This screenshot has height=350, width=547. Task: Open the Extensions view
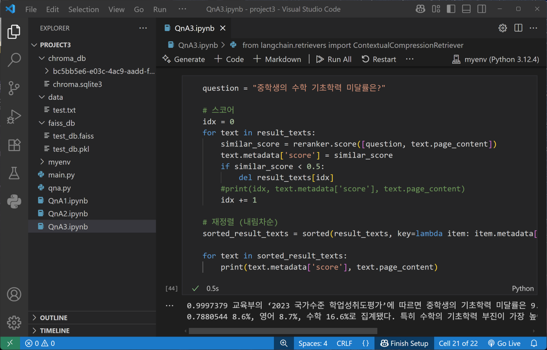(14, 145)
